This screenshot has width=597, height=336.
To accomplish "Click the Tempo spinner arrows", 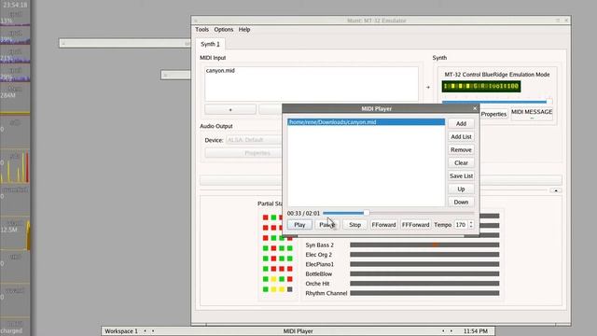I will pos(471,225).
